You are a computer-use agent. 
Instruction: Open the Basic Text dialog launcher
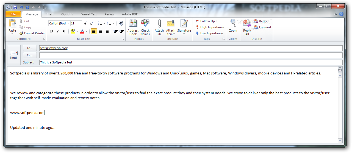(123, 39)
